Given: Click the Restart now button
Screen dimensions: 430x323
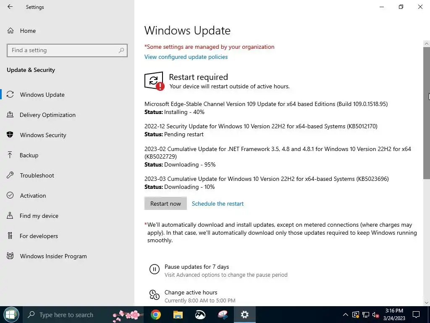Looking at the screenshot, I should click(x=165, y=204).
